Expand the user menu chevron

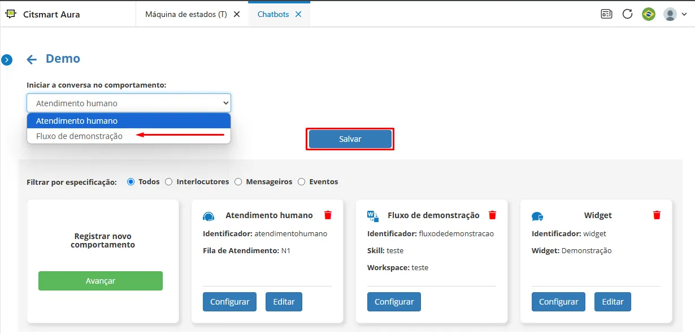click(x=684, y=15)
